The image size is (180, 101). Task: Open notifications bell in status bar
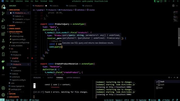[177, 100]
